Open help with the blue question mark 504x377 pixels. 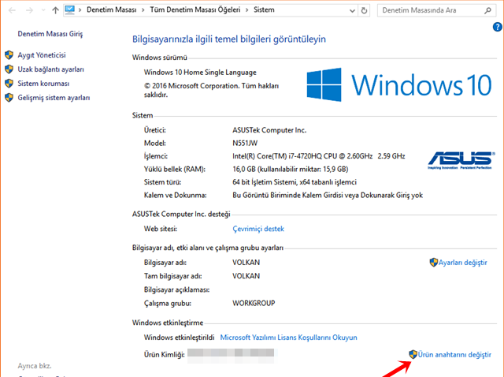497,27
